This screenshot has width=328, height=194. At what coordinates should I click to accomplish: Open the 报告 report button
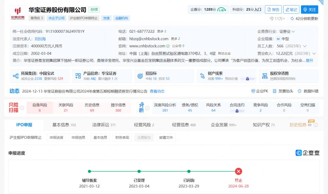tap(273, 10)
